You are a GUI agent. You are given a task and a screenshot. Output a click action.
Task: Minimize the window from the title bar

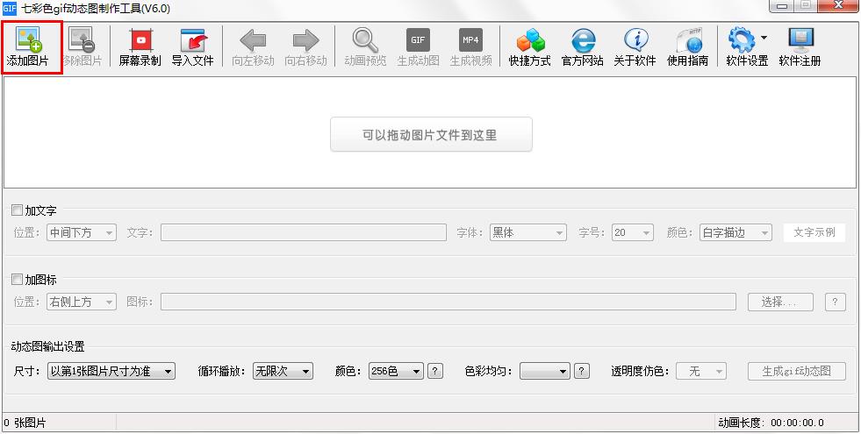(x=782, y=6)
